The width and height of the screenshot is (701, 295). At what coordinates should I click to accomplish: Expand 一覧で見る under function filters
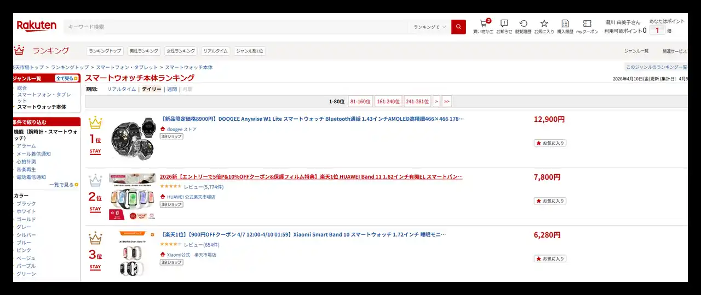(63, 185)
